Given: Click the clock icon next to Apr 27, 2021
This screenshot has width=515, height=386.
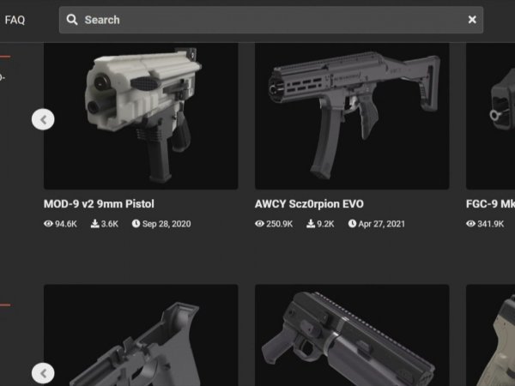Looking at the screenshot, I should [x=352, y=224].
